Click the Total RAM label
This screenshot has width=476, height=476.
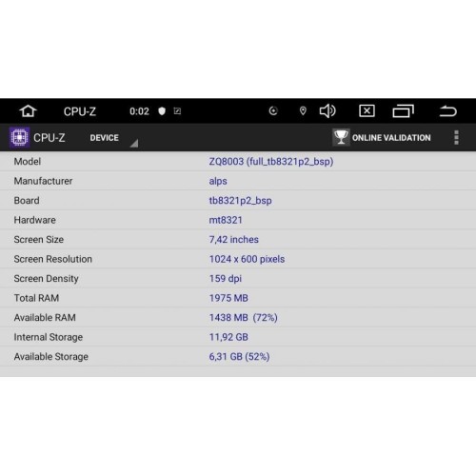[36, 298]
